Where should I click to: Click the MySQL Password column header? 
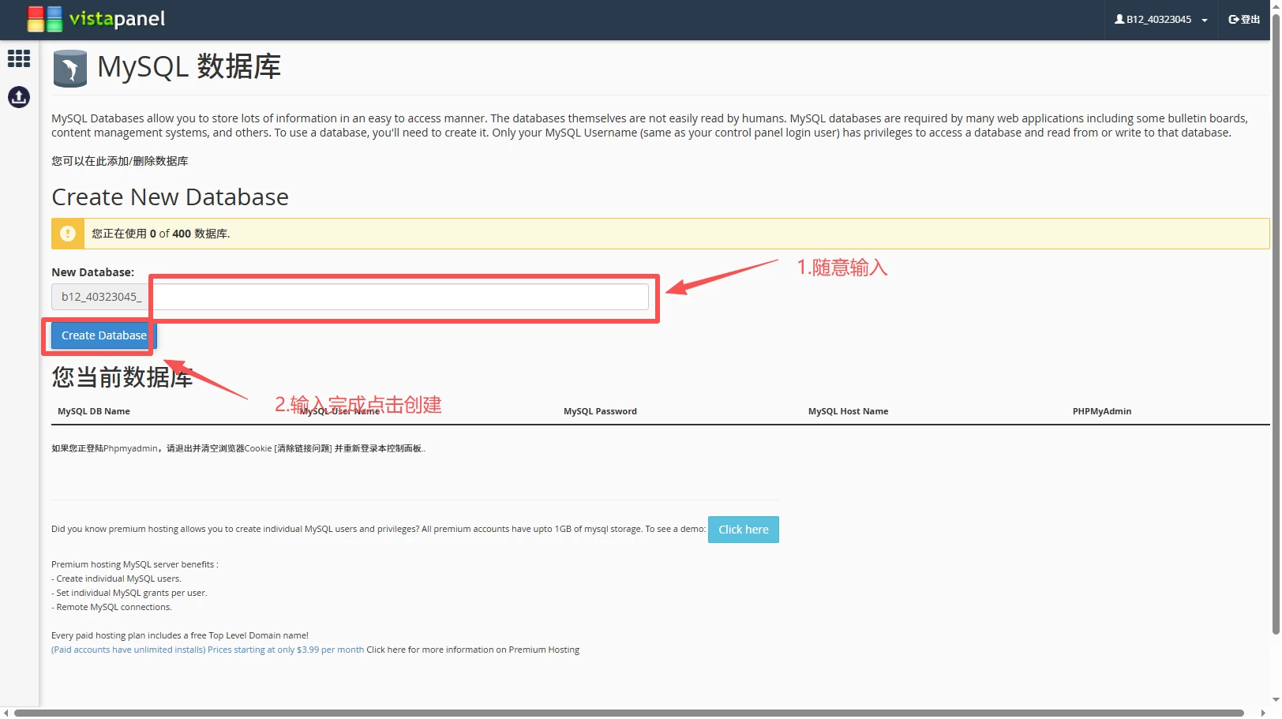[x=600, y=411]
